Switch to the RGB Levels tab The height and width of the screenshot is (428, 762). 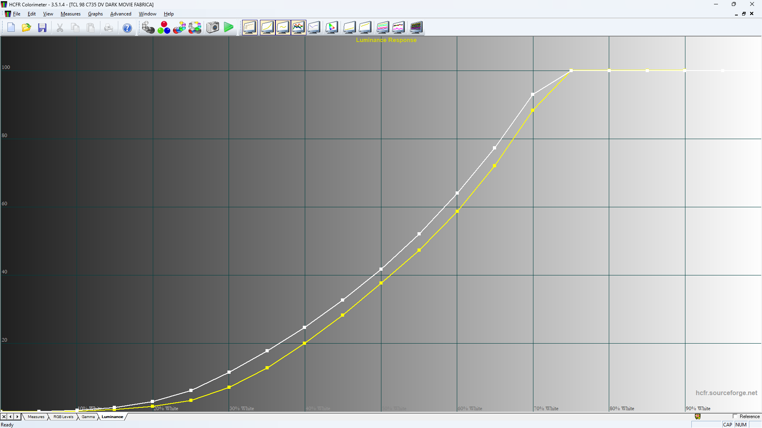[x=63, y=417]
